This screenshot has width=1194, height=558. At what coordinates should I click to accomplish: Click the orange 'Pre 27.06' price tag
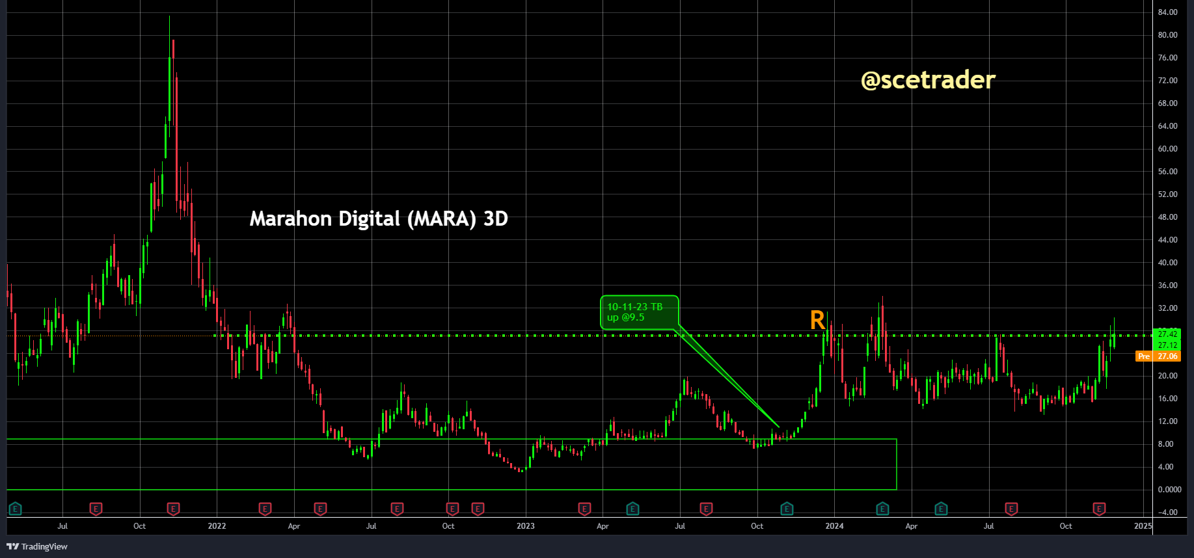(1158, 356)
